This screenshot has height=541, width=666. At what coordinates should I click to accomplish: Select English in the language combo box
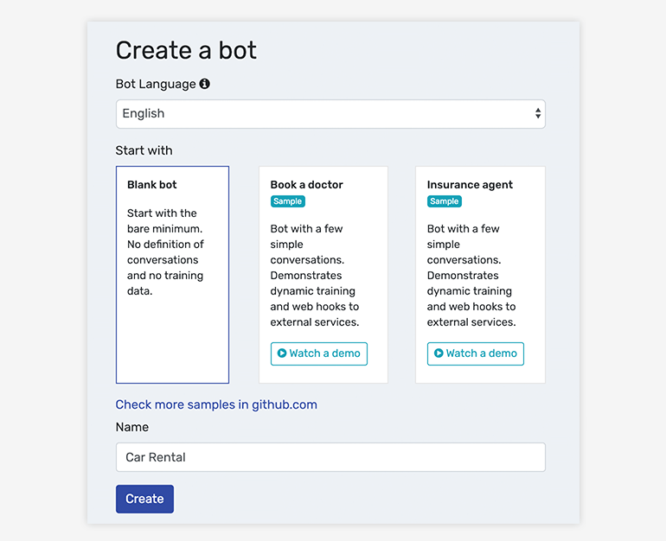[330, 114]
